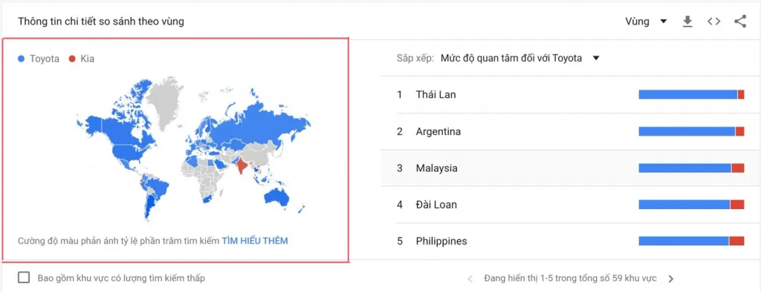Go to previous page of regions

click(470, 279)
